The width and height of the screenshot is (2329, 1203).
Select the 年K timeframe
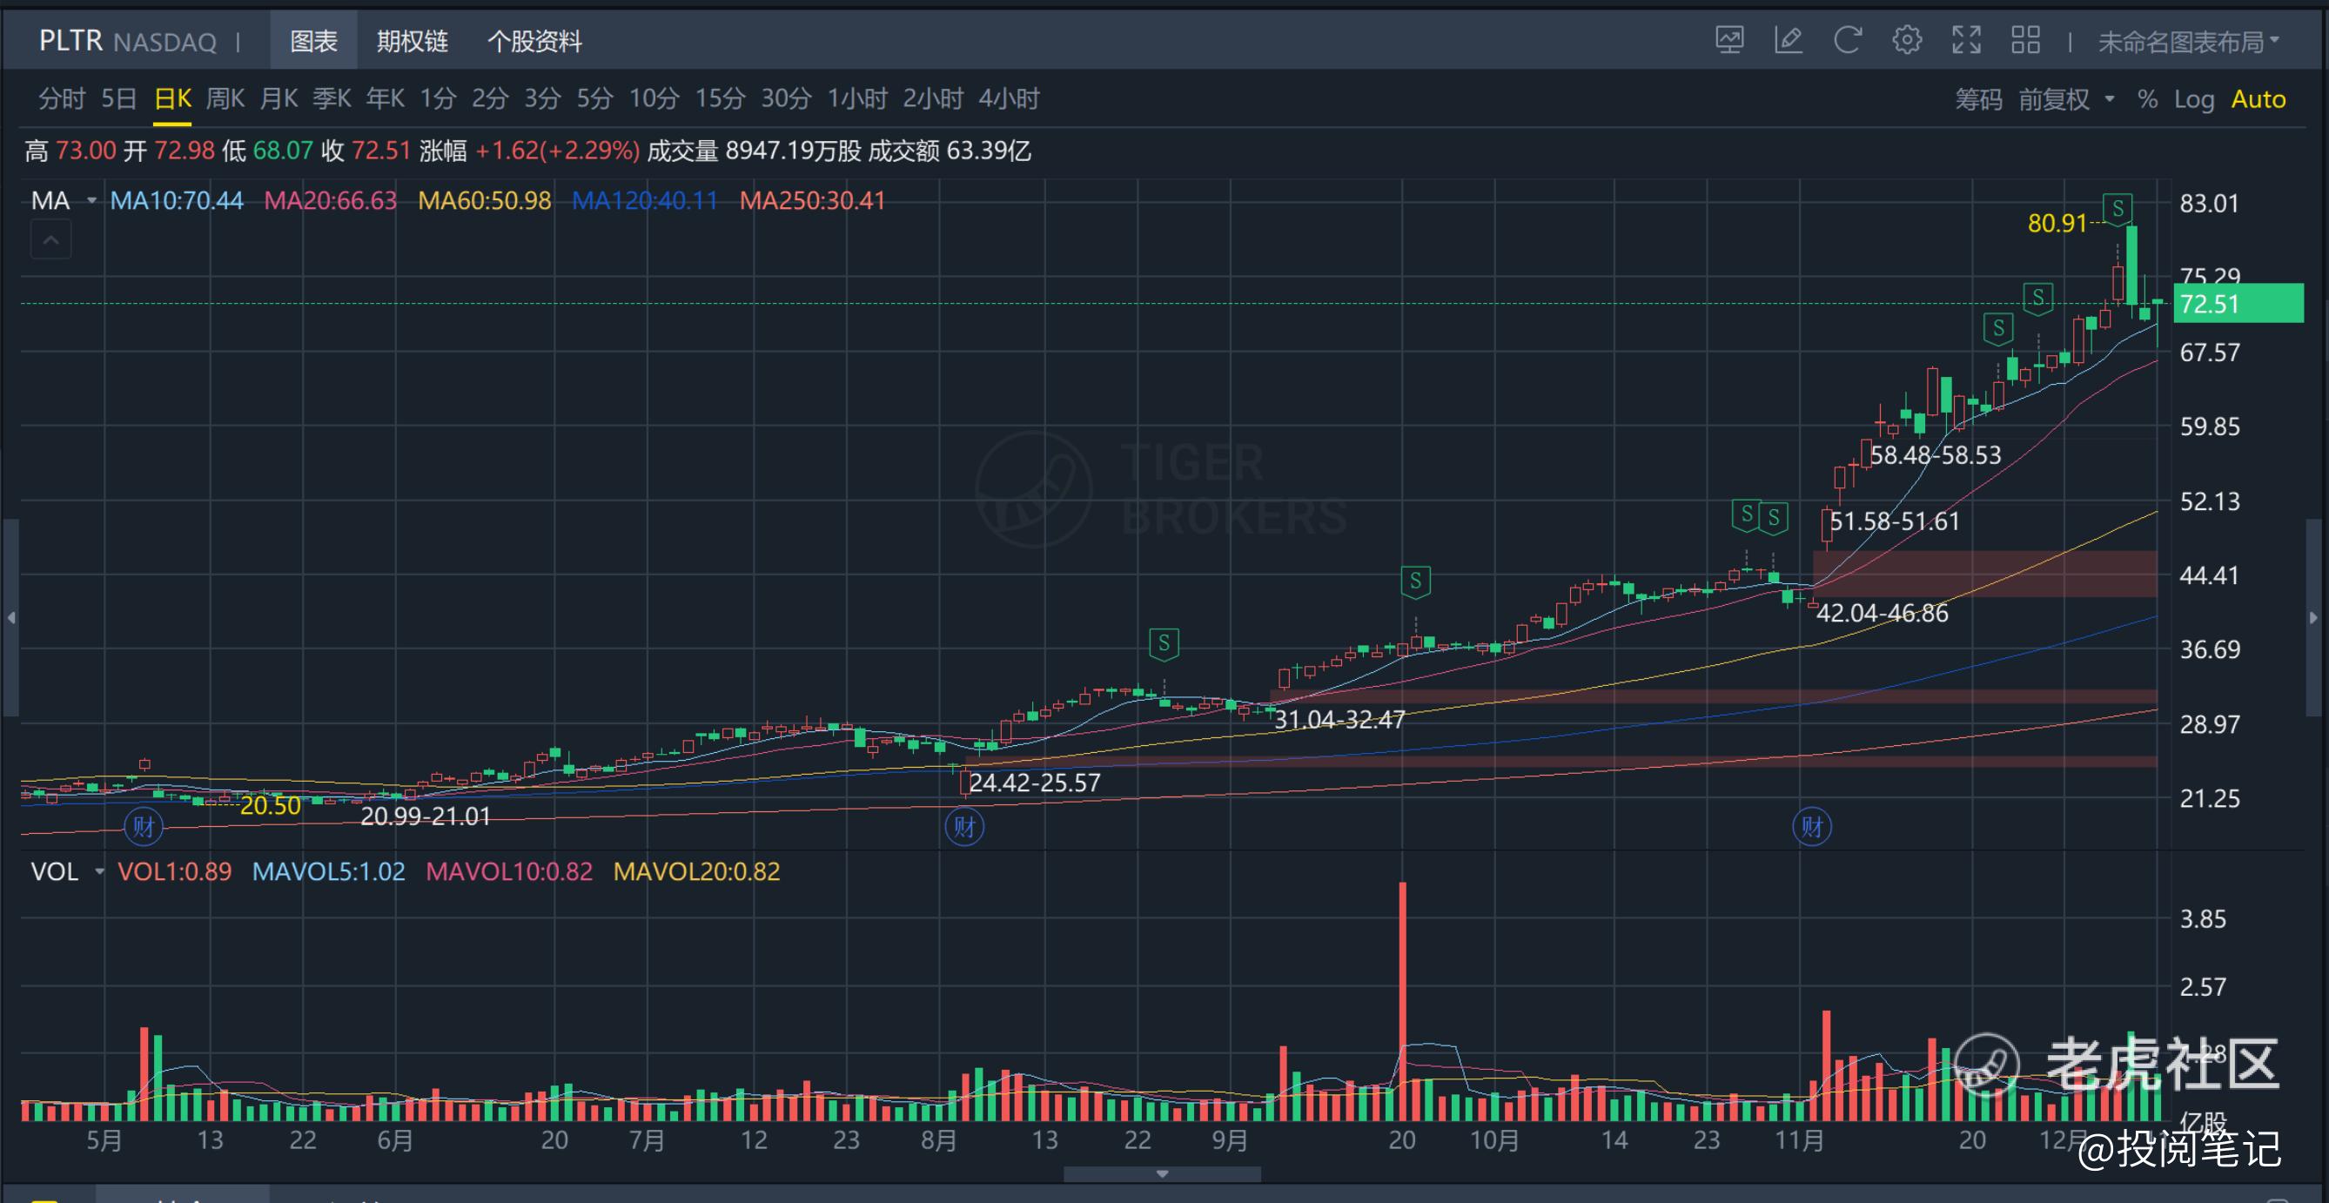pyautogui.click(x=386, y=98)
